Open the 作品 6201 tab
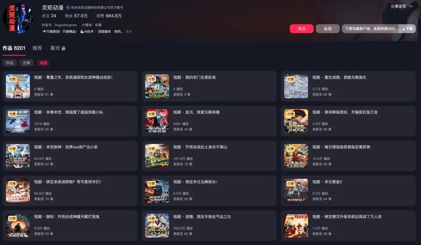 [14, 48]
